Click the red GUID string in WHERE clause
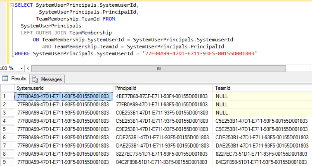The height and width of the screenshot is (166, 312). coord(200,53)
